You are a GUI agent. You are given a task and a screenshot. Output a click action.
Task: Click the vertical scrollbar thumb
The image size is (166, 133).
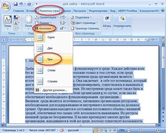[163, 57]
